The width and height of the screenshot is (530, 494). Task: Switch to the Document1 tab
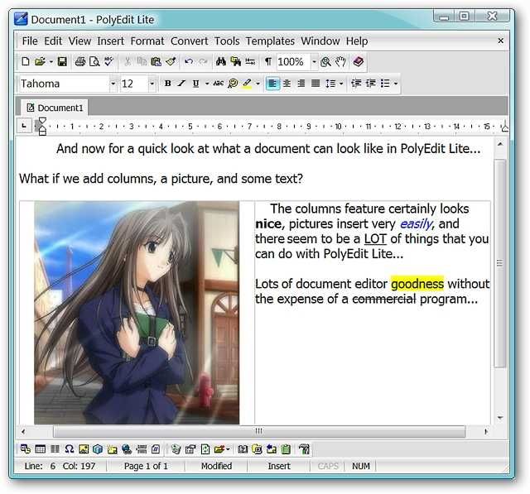55,108
